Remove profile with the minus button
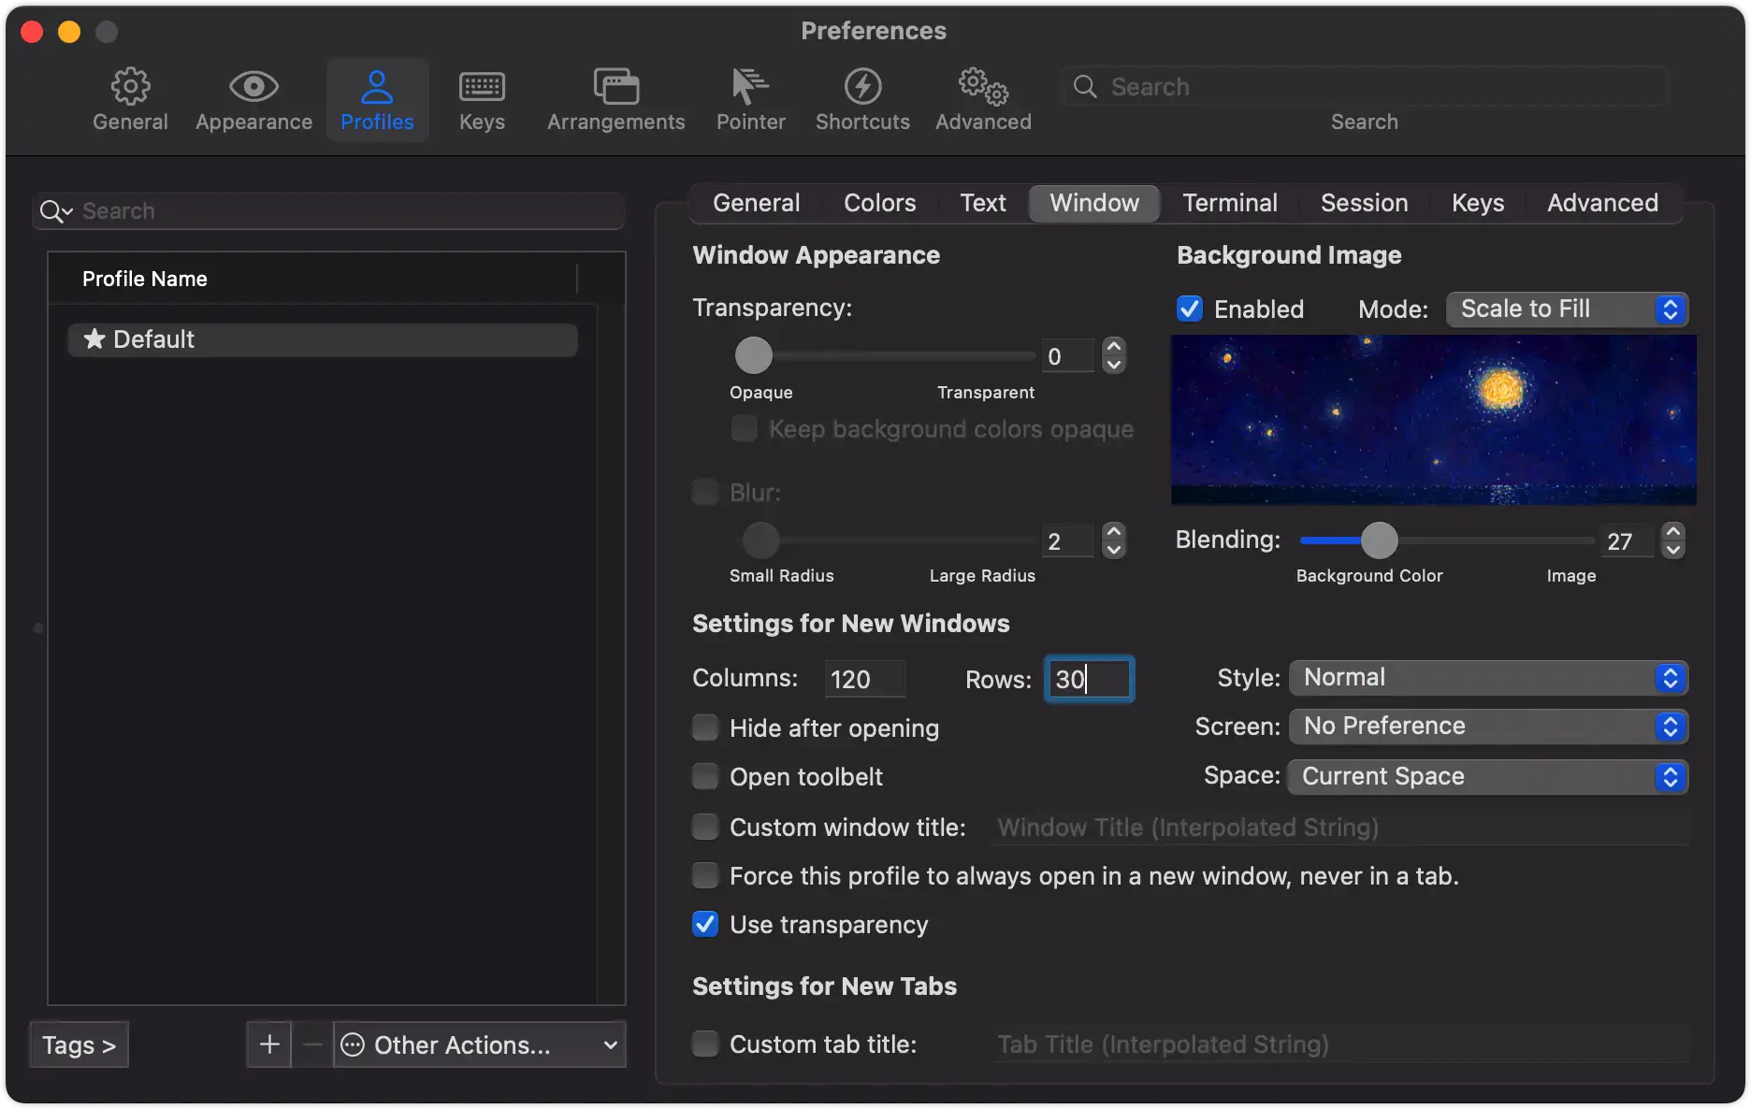Image resolution: width=1751 pixels, height=1109 pixels. pos(312,1044)
